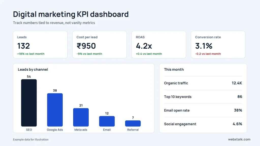Screen dimensions: 260x146
Task: Click the webxtalk.com text
Action: coord(239,139)
